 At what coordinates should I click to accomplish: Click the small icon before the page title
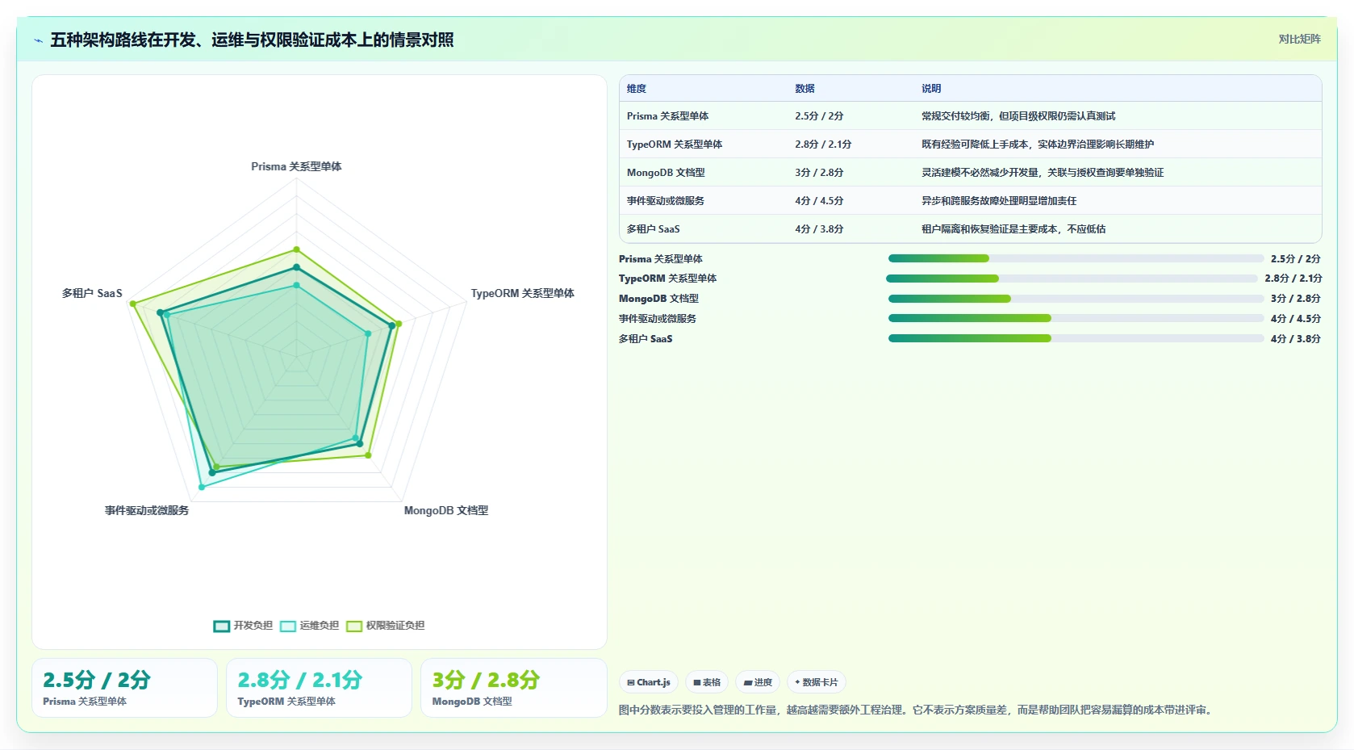[38, 40]
